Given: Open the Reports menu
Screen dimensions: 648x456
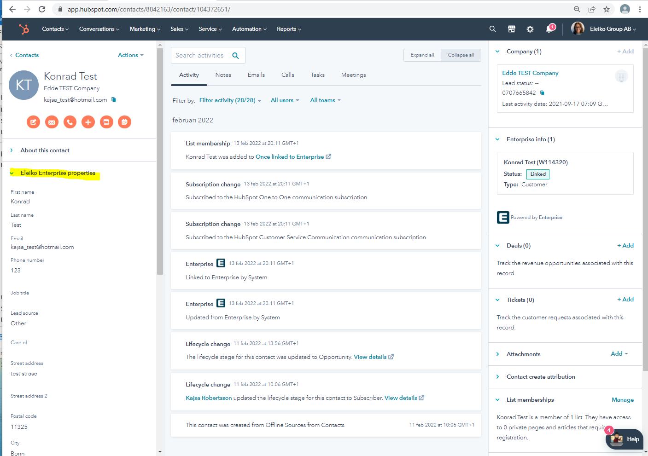Looking at the screenshot, I should pyautogui.click(x=289, y=29).
